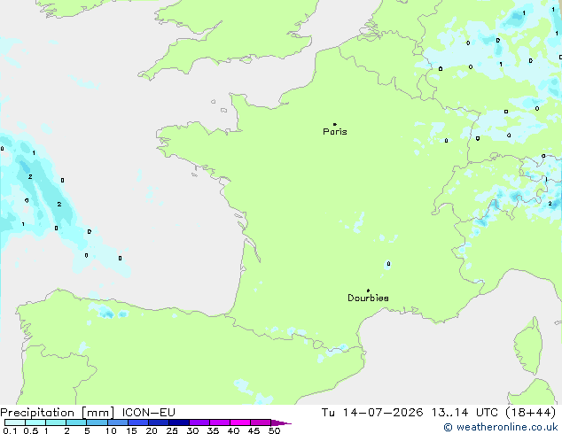Click the legend value label 40

pos(233,430)
